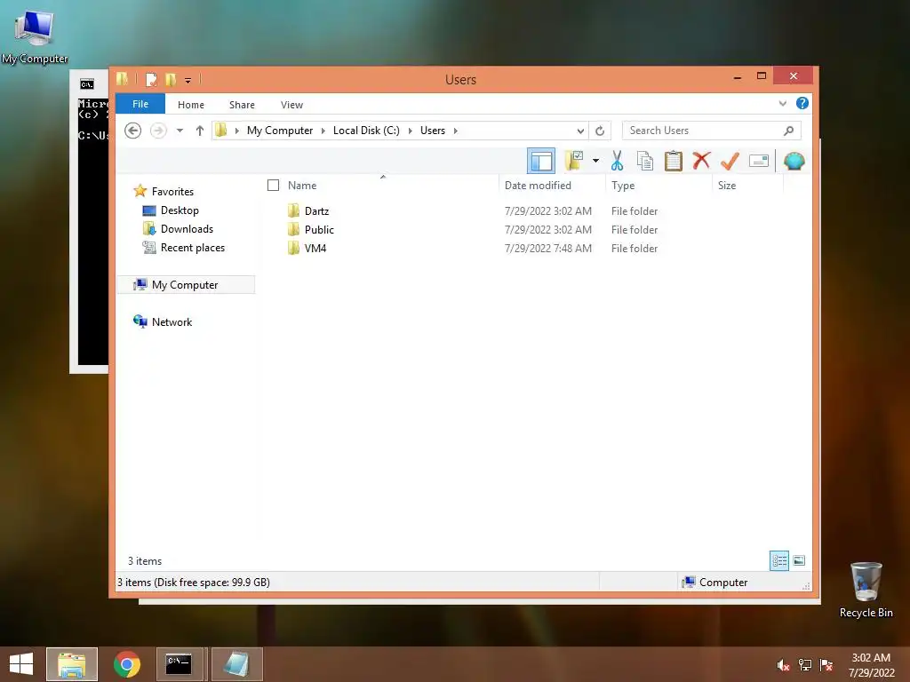Open Customize Quick Access Toolbar dropdown
The width and height of the screenshot is (910, 682).
(188, 80)
